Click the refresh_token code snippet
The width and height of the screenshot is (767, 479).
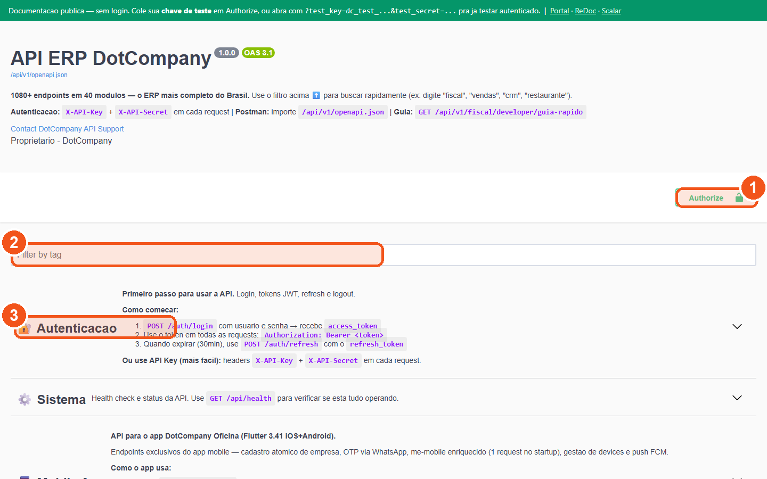point(377,344)
